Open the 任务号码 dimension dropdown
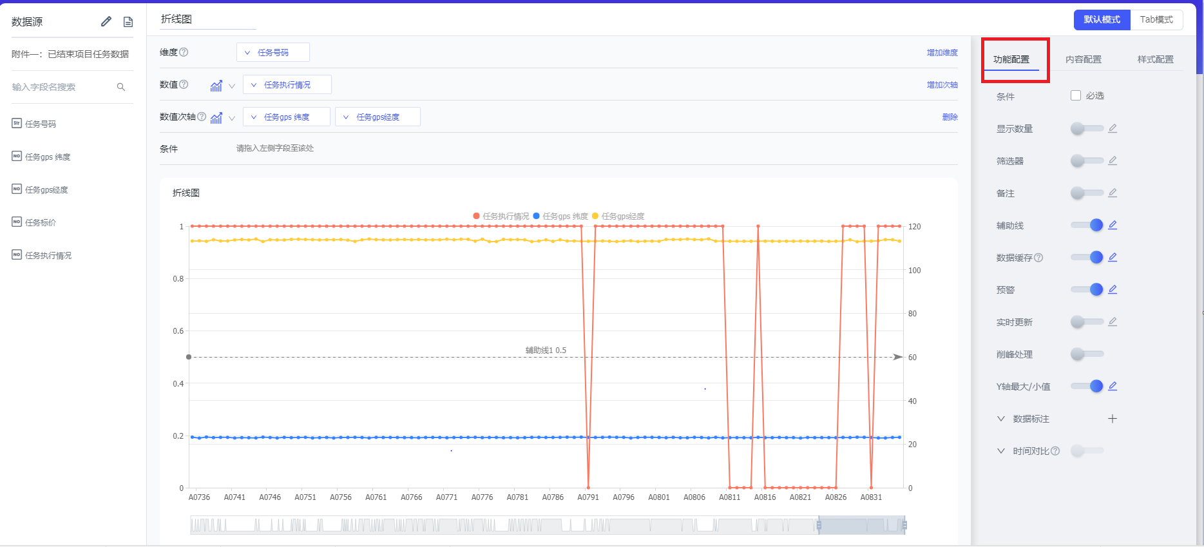The image size is (1204, 547). click(x=272, y=52)
